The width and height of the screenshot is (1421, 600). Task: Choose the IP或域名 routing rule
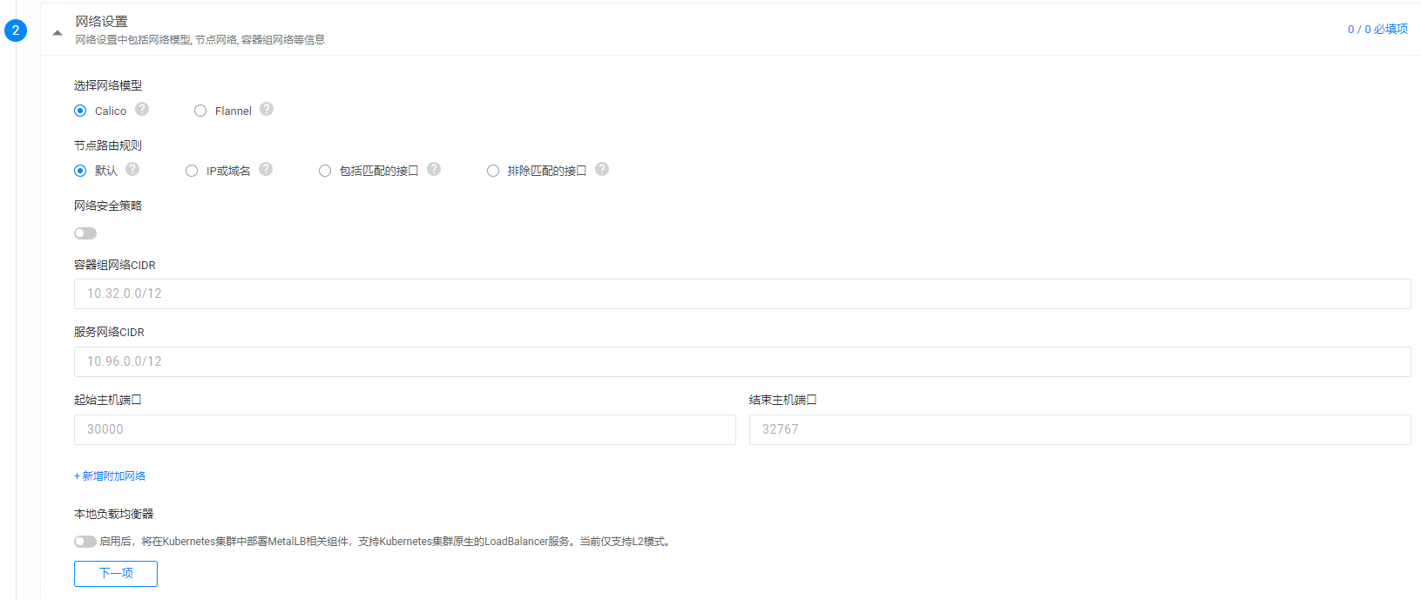click(192, 171)
